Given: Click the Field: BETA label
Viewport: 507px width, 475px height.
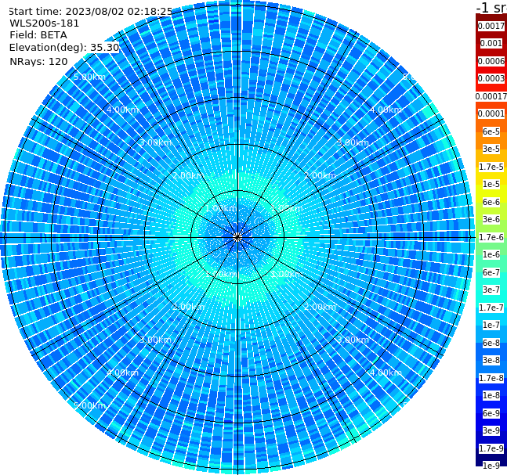Looking at the screenshot, I should [38, 35].
